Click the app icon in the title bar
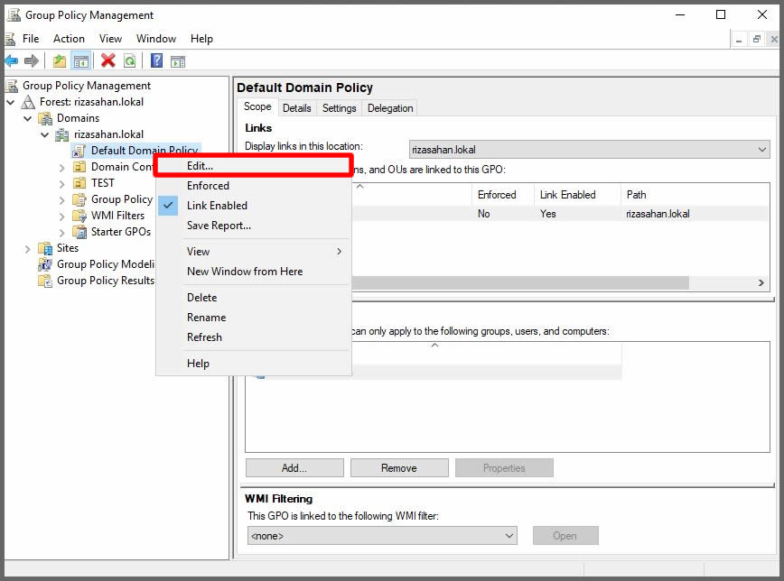Screen dimensions: 784x581 [x=14, y=15]
